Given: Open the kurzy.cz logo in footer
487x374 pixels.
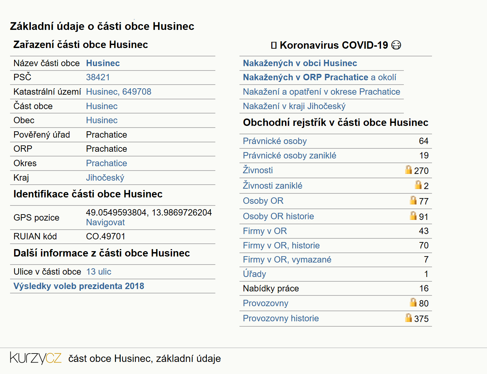Looking at the screenshot, I should pyautogui.click(x=36, y=358).
